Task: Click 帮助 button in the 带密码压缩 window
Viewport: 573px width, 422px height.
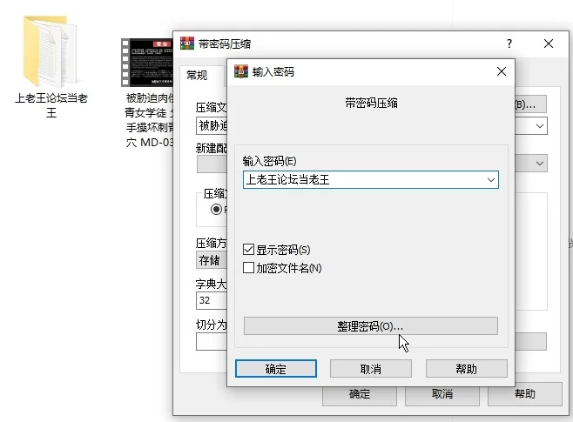Action: pyautogui.click(x=524, y=394)
